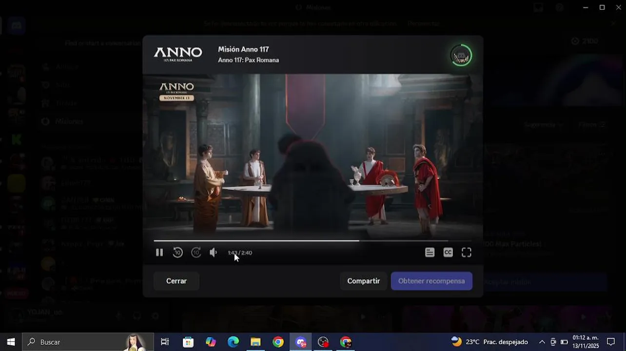Click the ANNO logo in the dialog header
Viewport: 626px width, 351px height.
click(178, 54)
